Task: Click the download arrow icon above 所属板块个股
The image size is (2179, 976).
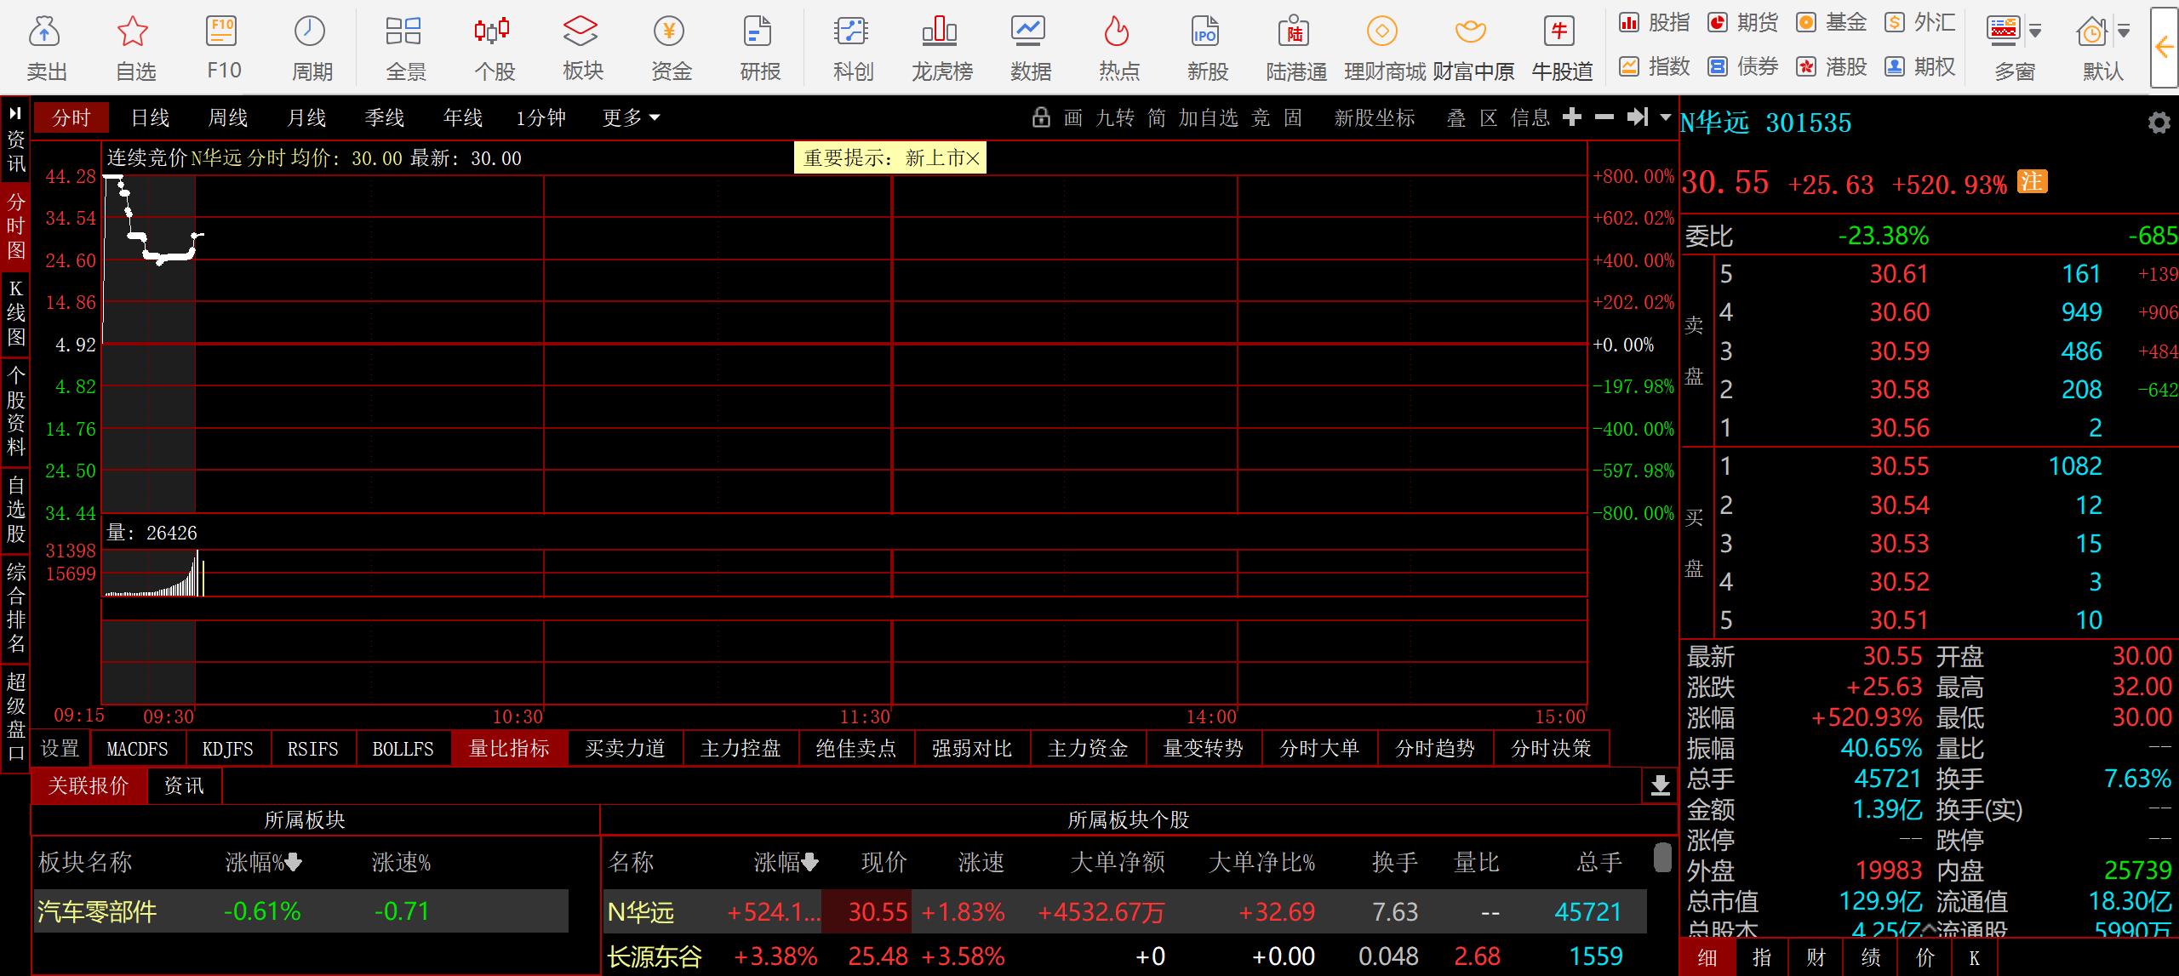Action: (x=1660, y=785)
